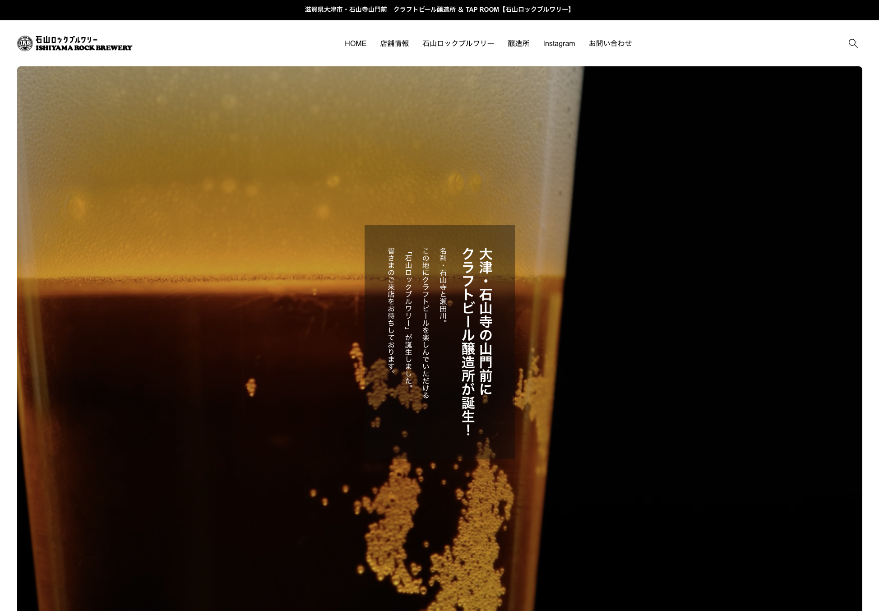Viewport: 879px width, 611px height.
Task: Click the vertical headline 大津・石山寺の山門前に
Action: pyautogui.click(x=486, y=321)
